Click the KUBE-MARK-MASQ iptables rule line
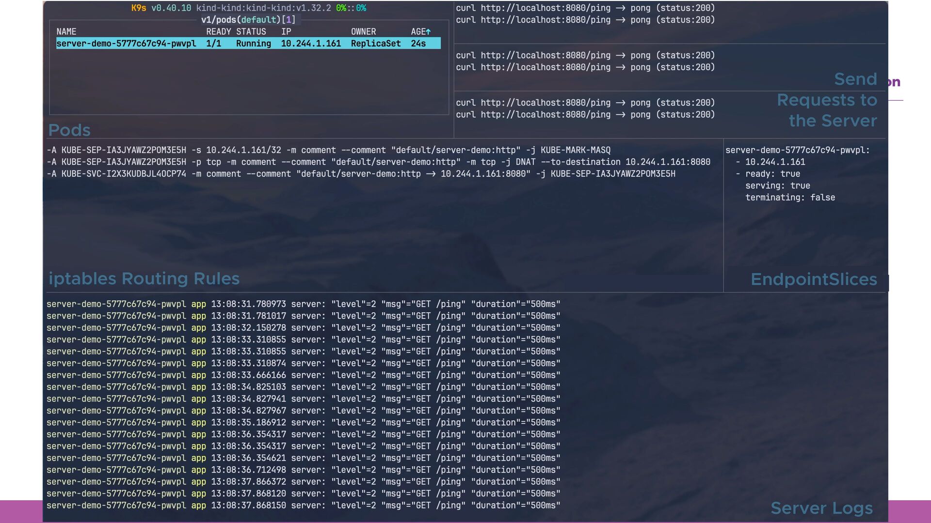 pos(328,150)
